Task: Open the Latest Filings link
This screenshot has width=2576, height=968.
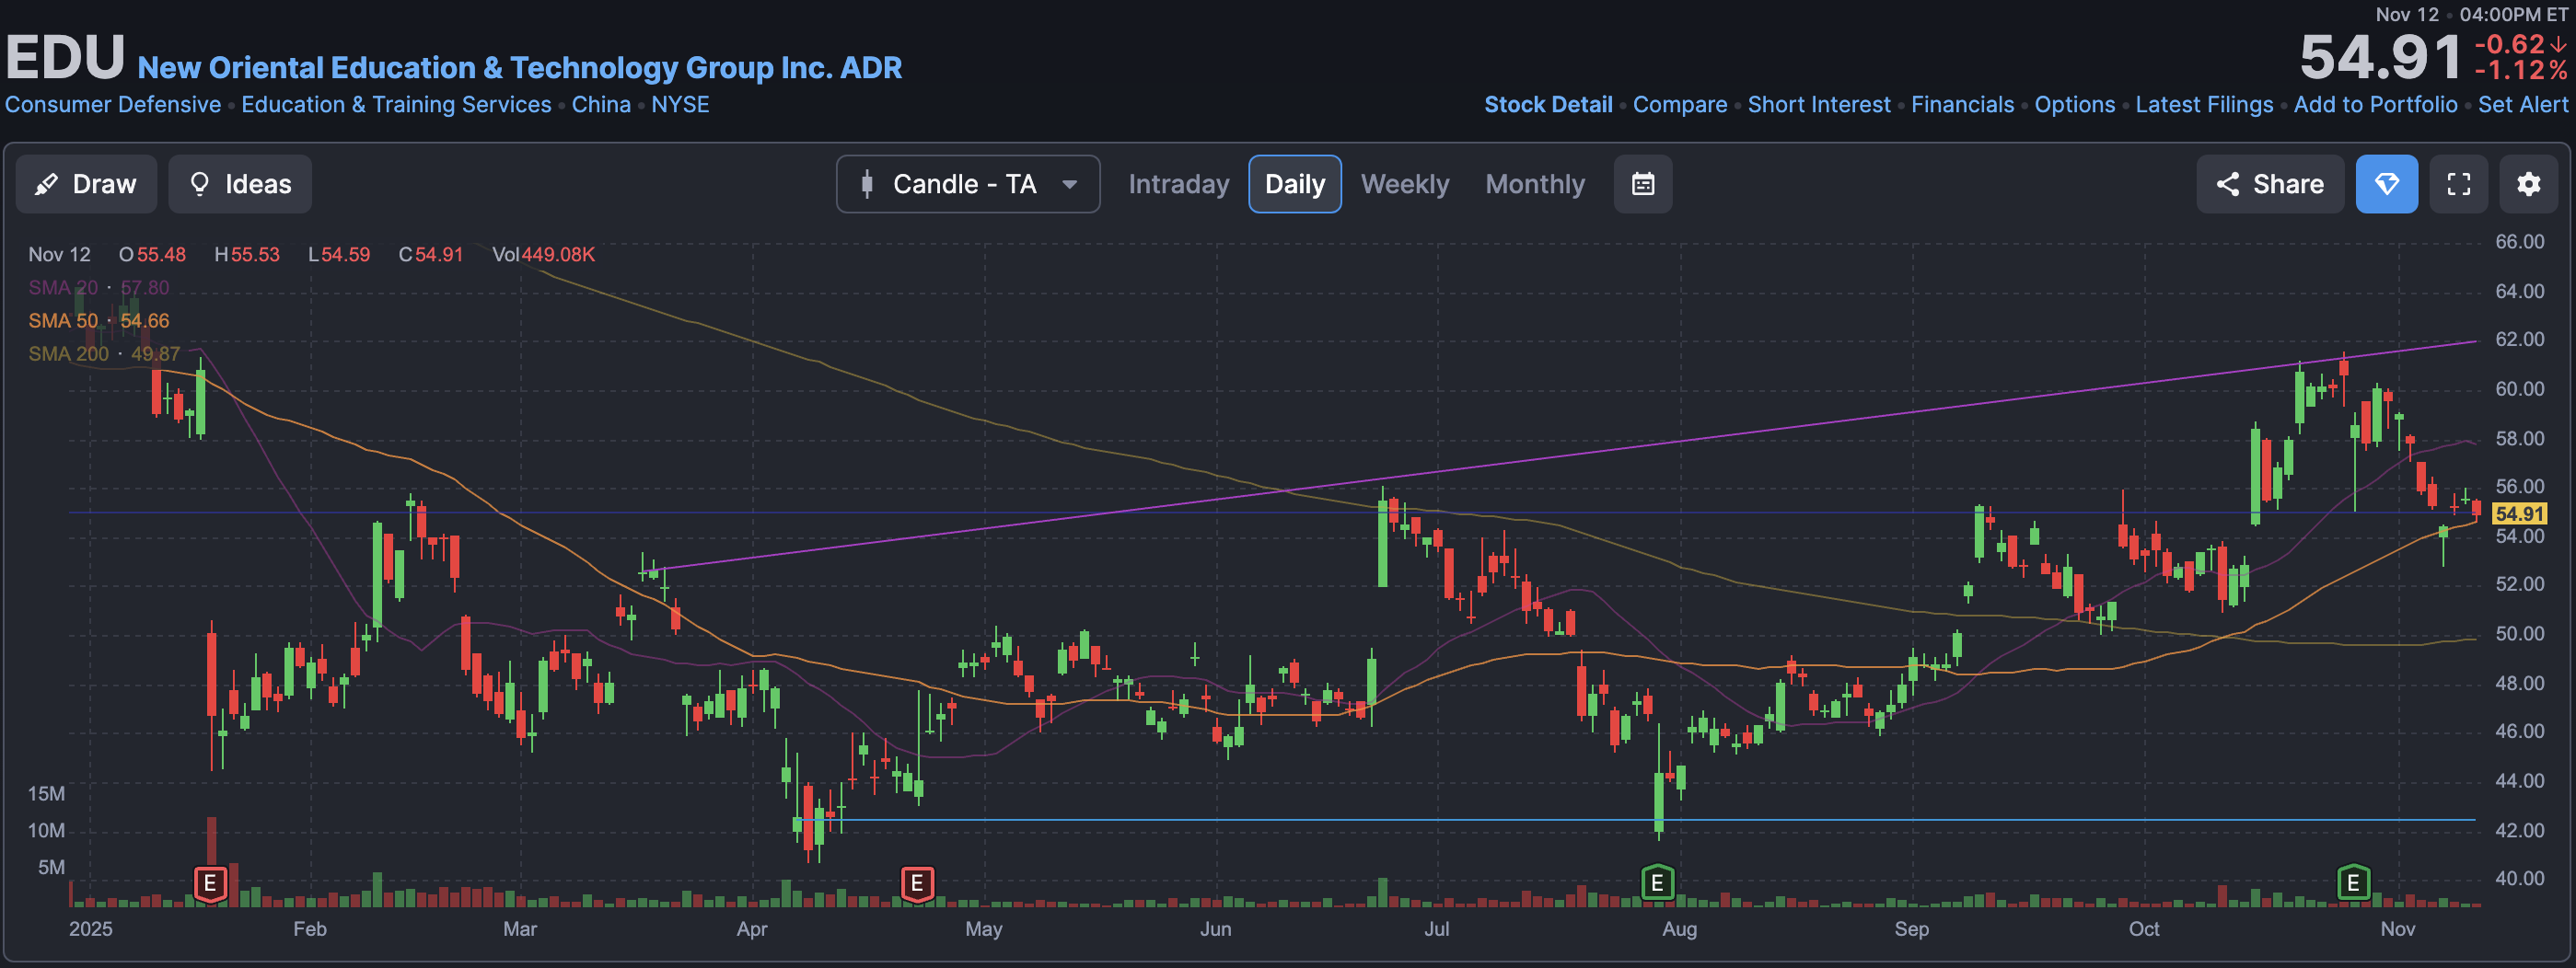Action: coord(2204,105)
